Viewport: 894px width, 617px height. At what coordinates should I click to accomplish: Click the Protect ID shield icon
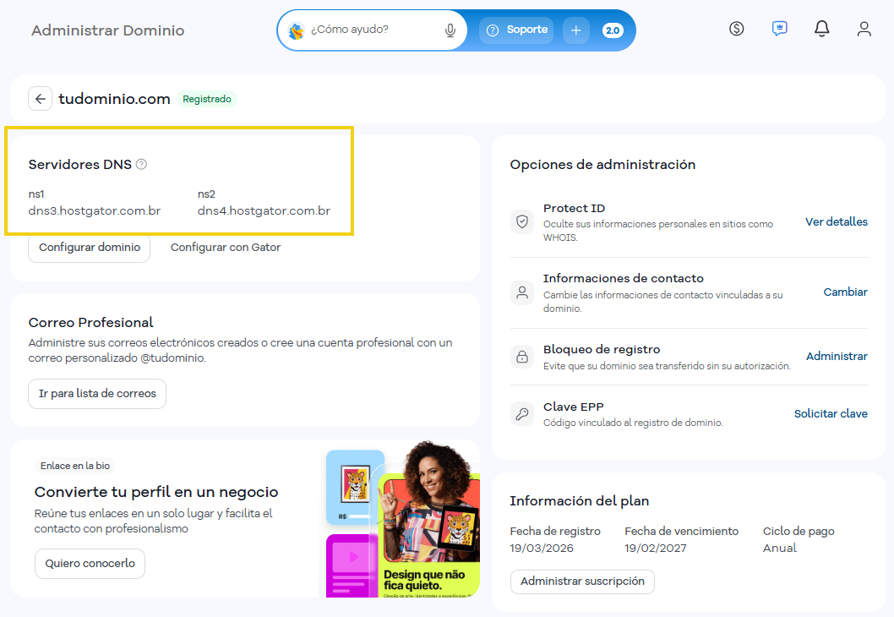pos(521,221)
